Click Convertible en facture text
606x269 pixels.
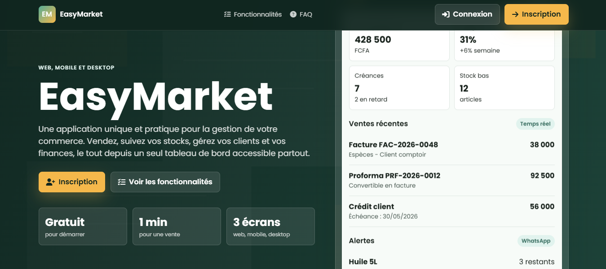click(x=382, y=186)
